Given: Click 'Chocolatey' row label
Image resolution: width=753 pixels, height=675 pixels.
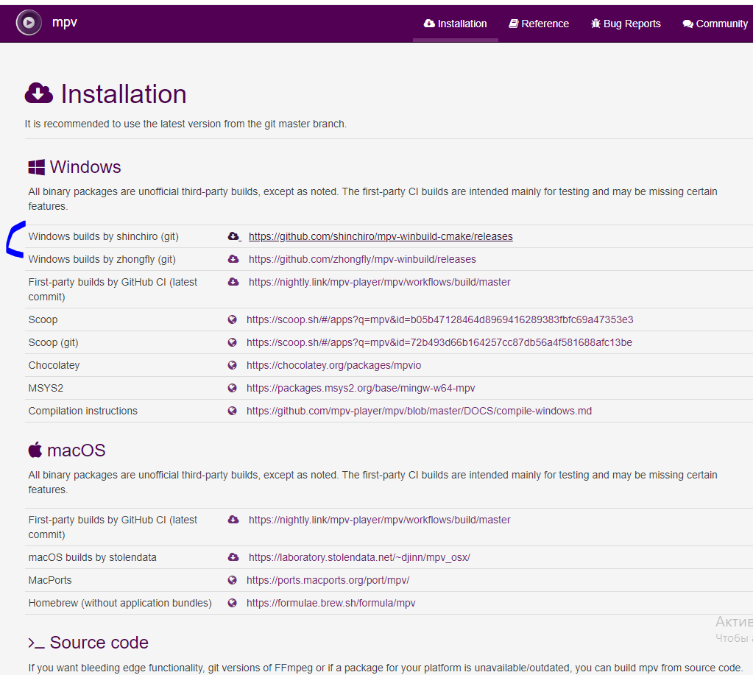Looking at the screenshot, I should (x=54, y=365).
